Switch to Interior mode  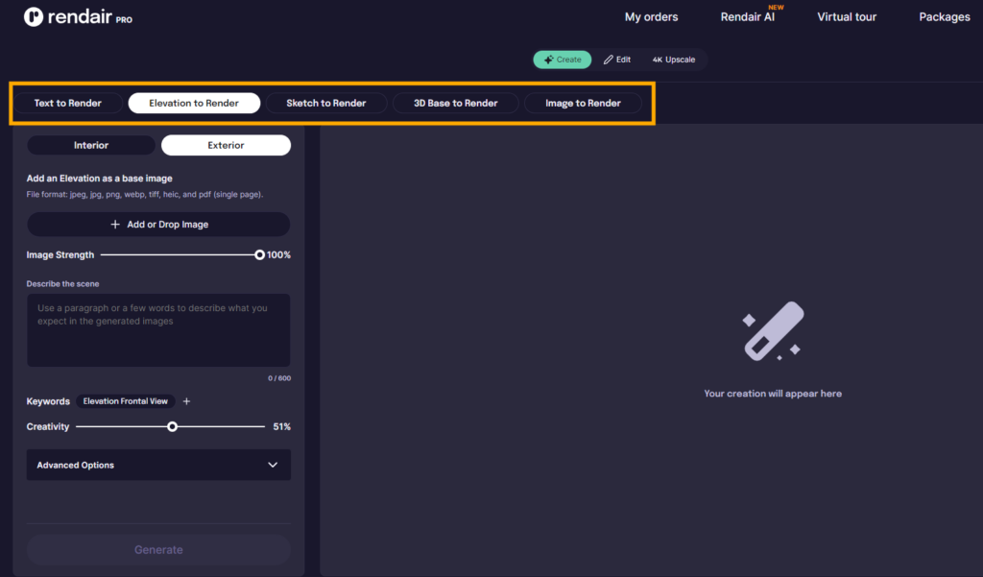click(91, 145)
